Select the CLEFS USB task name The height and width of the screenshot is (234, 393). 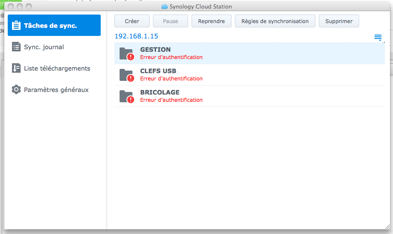tap(158, 71)
